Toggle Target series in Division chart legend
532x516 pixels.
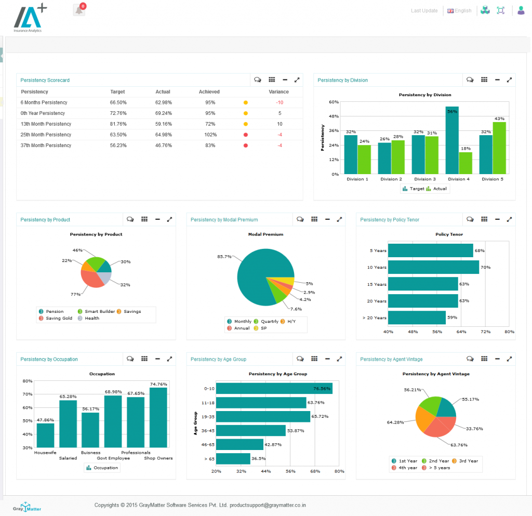414,189
